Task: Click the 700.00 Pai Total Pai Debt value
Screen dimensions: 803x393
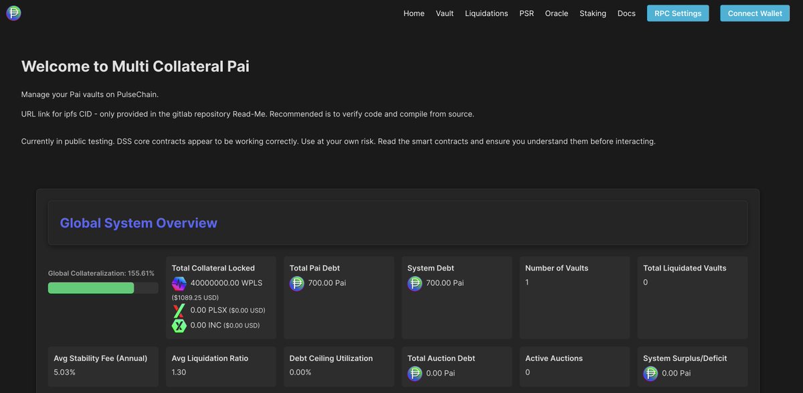Action: 327,283
